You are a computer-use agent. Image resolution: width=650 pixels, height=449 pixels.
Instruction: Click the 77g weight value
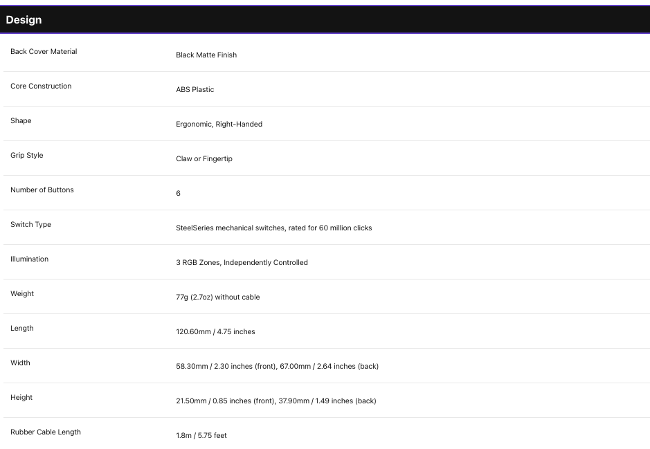click(x=217, y=297)
